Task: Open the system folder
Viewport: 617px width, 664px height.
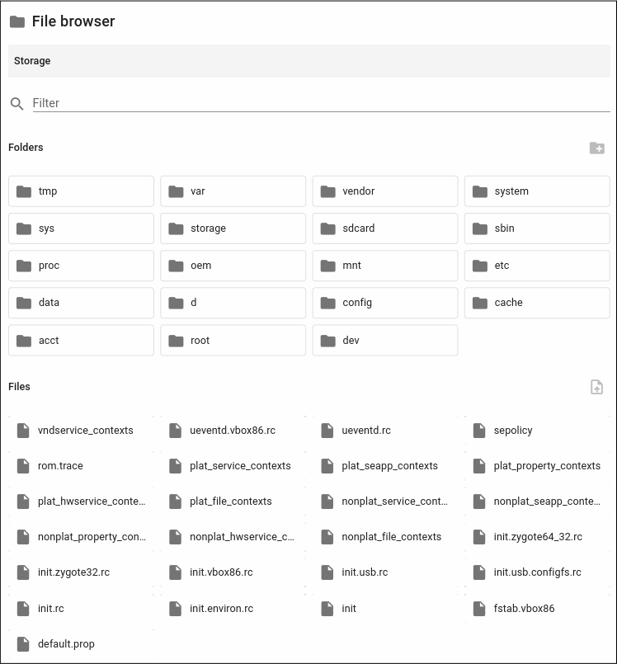Action: tap(536, 191)
